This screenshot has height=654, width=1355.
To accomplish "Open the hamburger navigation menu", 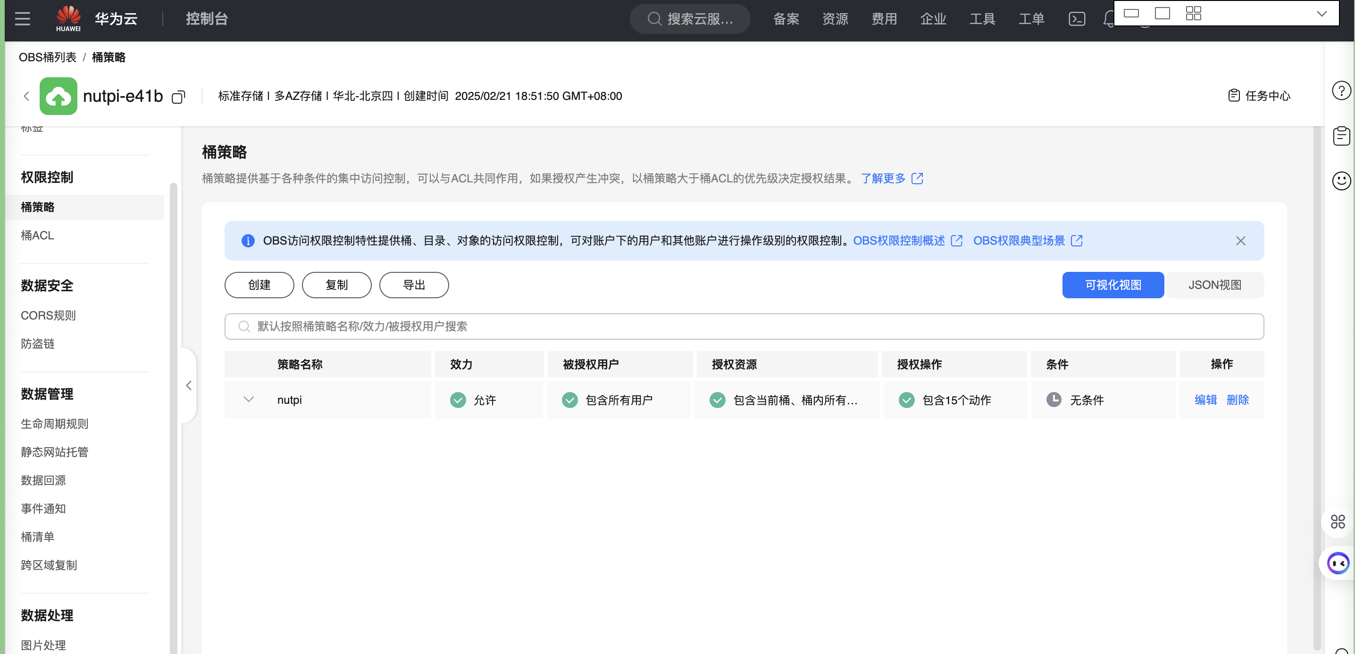I will (22, 19).
